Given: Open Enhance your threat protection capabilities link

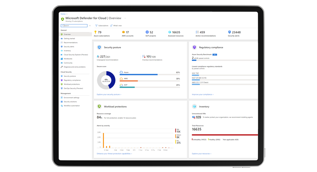Looking at the screenshot, I should tap(114, 154).
